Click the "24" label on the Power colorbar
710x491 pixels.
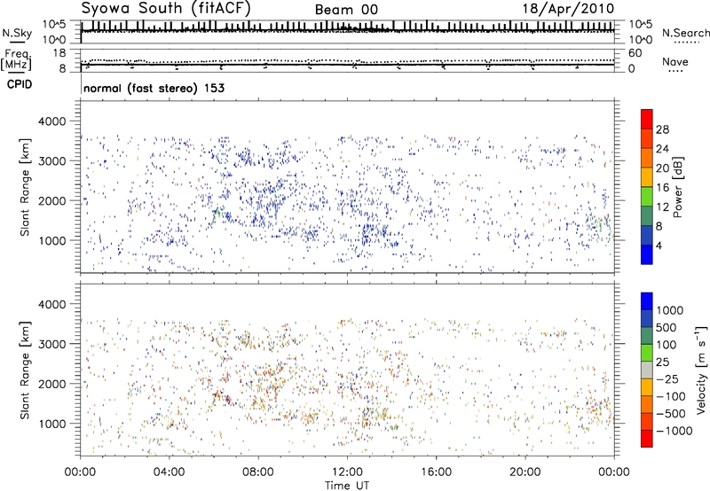(662, 149)
